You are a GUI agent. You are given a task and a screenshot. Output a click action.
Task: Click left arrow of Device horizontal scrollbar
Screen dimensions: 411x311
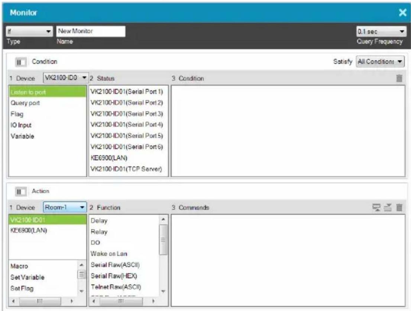tap(13, 301)
